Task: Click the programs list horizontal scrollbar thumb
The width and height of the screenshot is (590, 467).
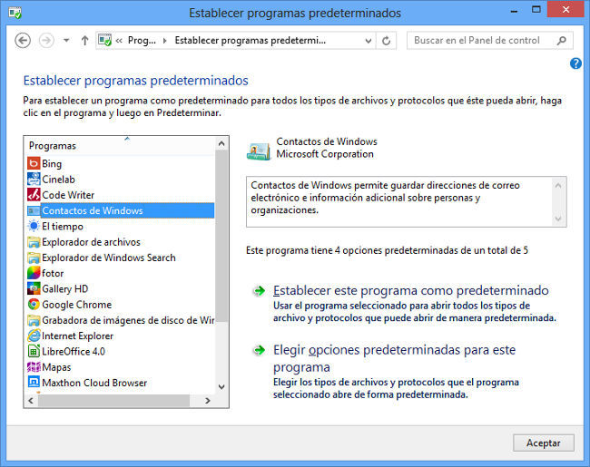Action: [113, 401]
